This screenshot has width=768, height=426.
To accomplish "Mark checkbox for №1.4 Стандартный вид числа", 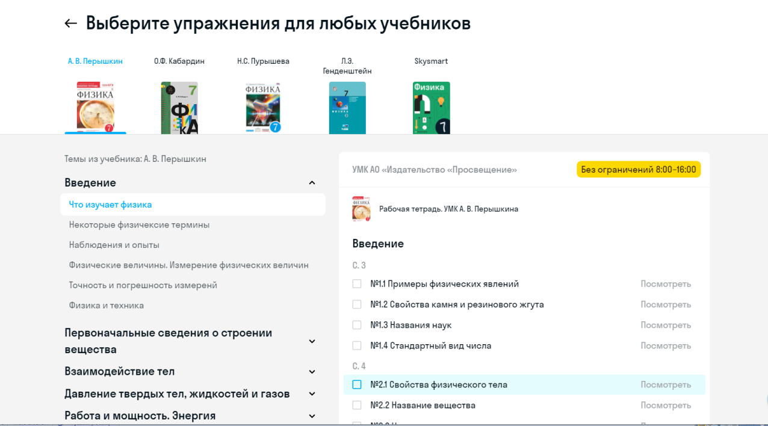I will (357, 346).
